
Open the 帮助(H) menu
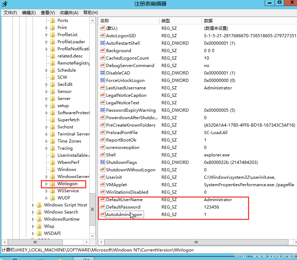click(x=90, y=13)
